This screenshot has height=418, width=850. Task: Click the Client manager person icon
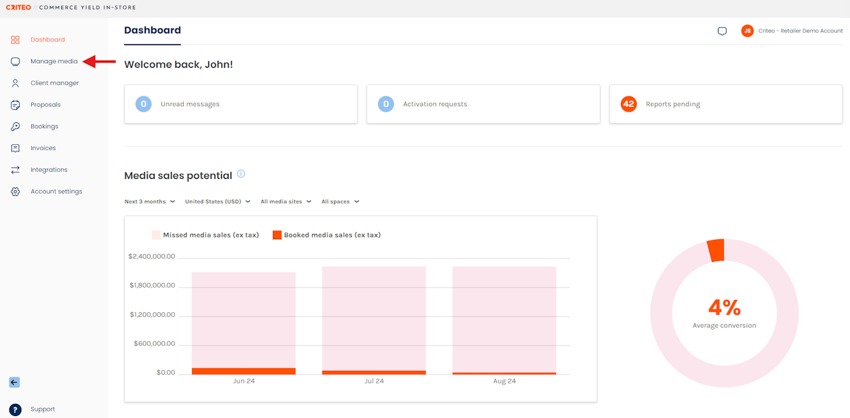15,83
